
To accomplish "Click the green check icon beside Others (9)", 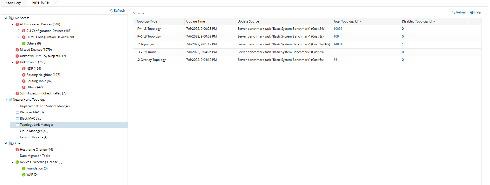I will click(x=24, y=43).
